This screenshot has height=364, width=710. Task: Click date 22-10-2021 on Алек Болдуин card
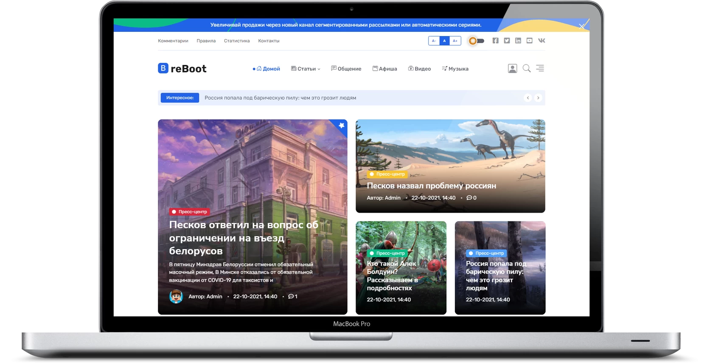[389, 300]
